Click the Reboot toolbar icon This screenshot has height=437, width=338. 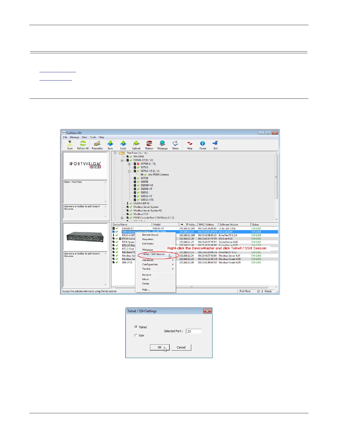point(149,143)
